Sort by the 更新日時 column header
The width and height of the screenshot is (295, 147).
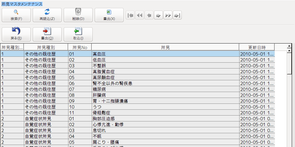coord(257,47)
